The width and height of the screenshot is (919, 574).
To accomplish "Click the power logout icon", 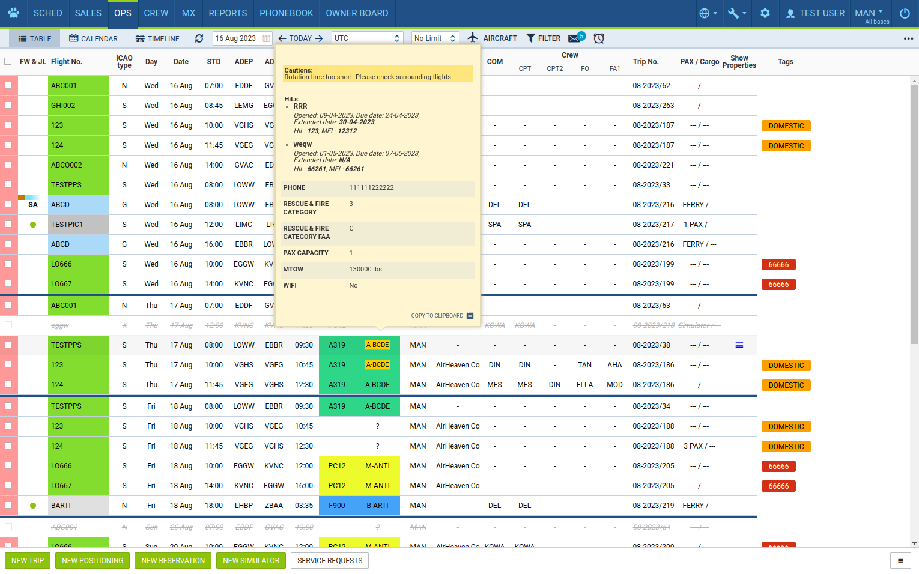I will coord(905,13).
